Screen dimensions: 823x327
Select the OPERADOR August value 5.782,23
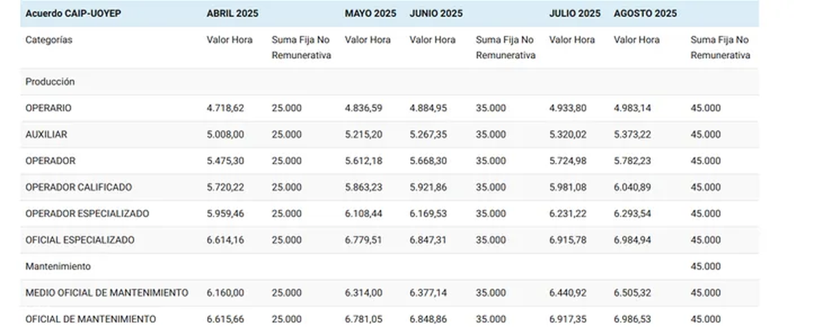click(634, 161)
